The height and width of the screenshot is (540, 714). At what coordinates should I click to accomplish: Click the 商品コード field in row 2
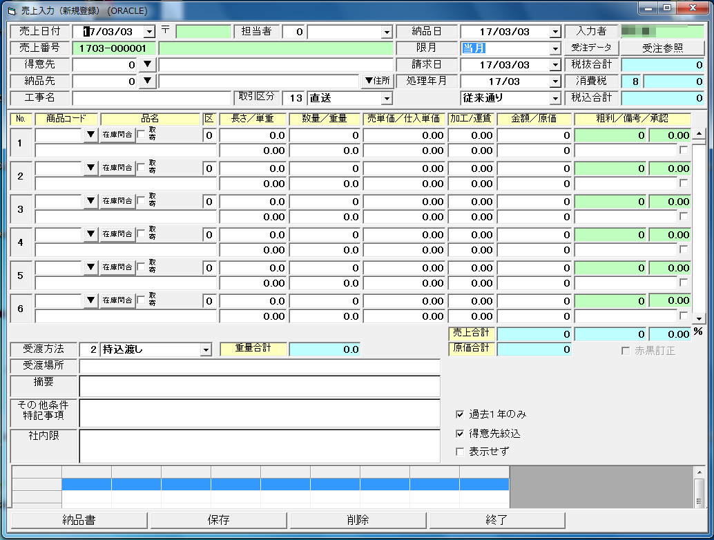click(x=59, y=168)
